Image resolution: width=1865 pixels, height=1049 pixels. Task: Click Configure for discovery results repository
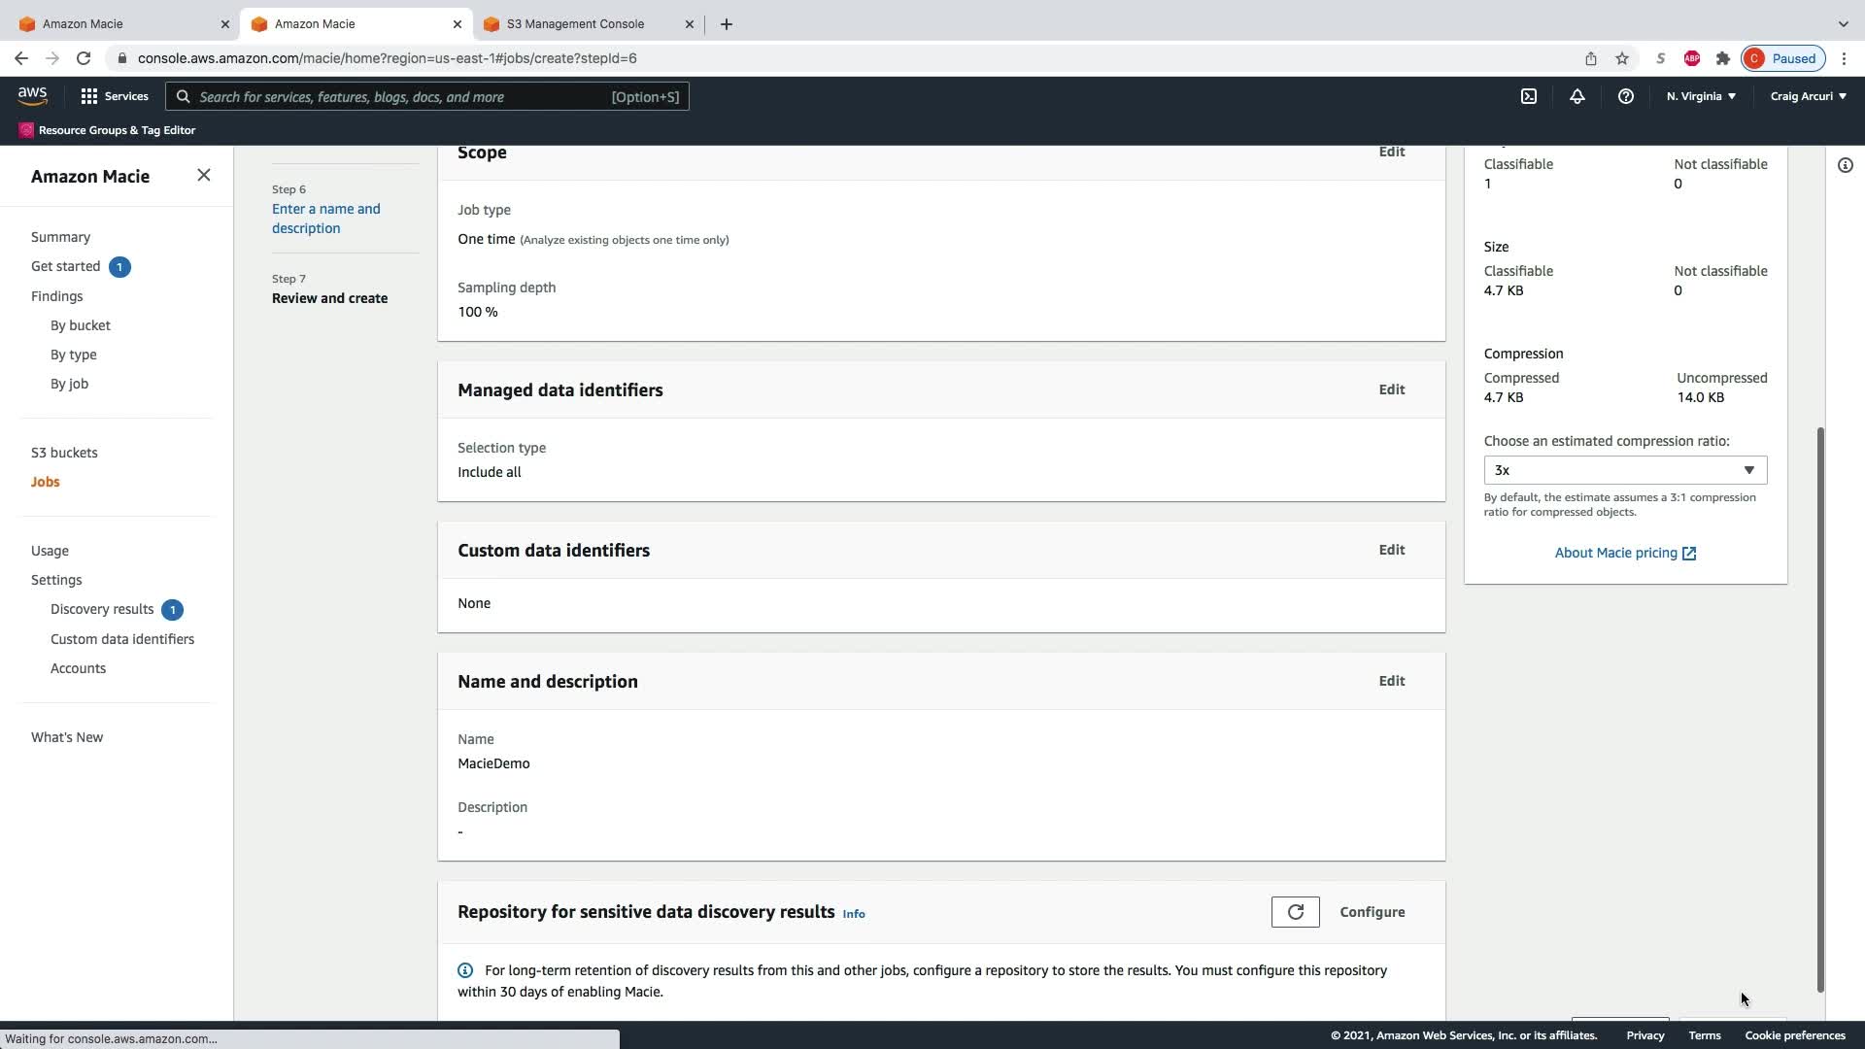coord(1372,912)
